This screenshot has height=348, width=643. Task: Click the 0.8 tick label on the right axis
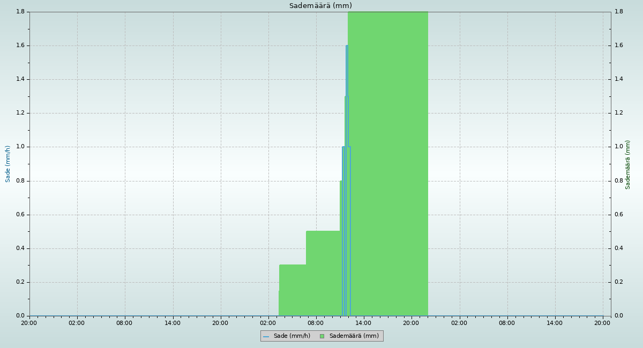click(x=618, y=181)
